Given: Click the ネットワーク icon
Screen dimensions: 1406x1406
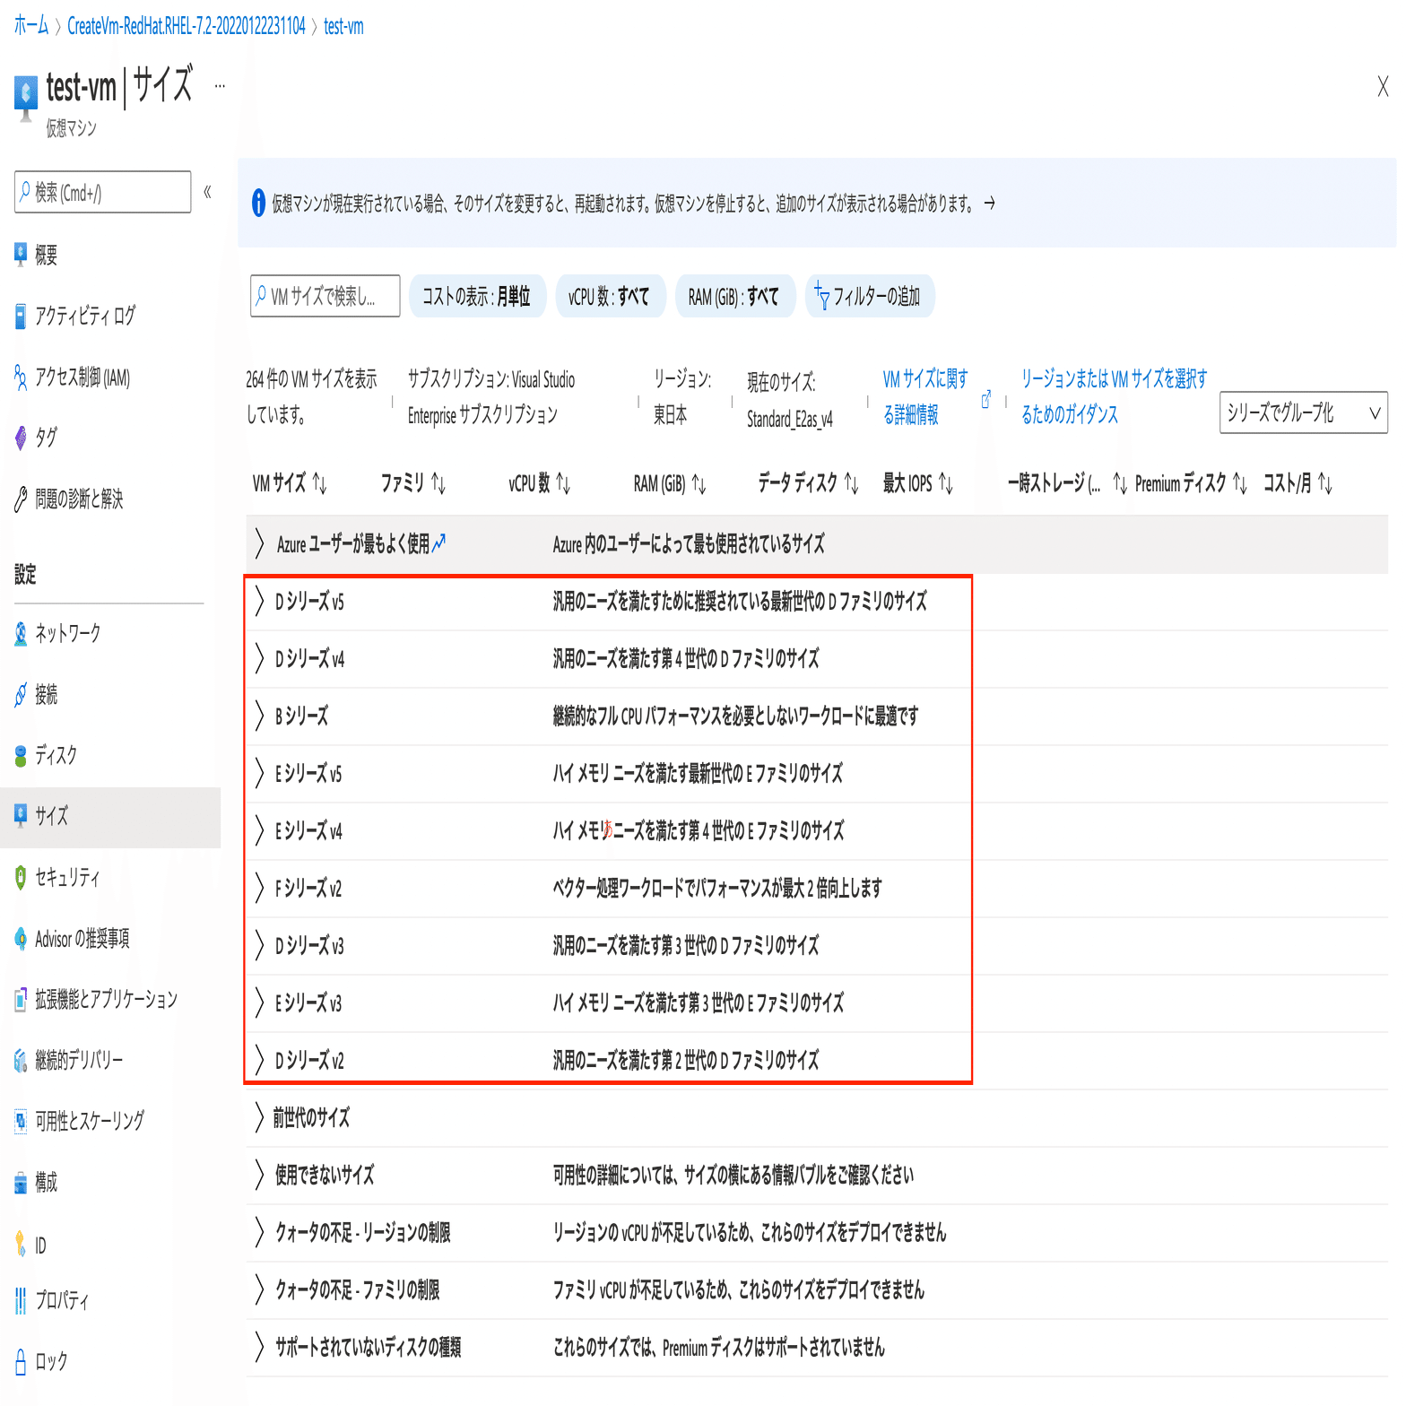Looking at the screenshot, I should pos(21,634).
